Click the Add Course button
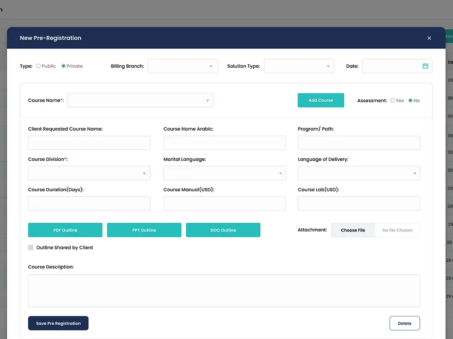Image resolution: width=453 pixels, height=339 pixels. point(321,100)
